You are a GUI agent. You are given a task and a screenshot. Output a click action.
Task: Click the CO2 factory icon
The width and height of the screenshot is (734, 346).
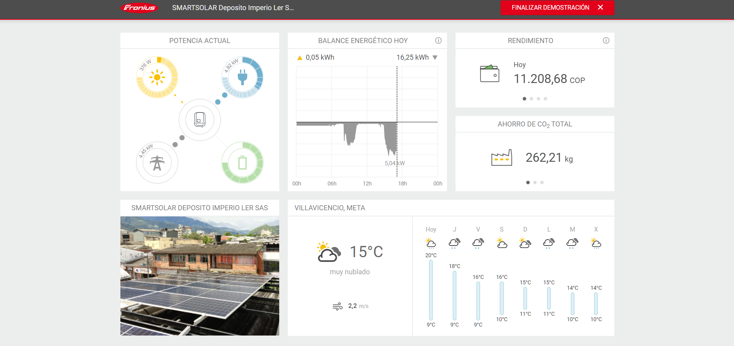(501, 158)
